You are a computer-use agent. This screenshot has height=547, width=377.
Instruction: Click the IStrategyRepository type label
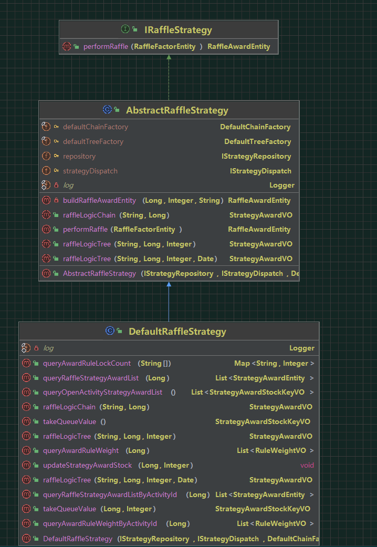(256, 156)
